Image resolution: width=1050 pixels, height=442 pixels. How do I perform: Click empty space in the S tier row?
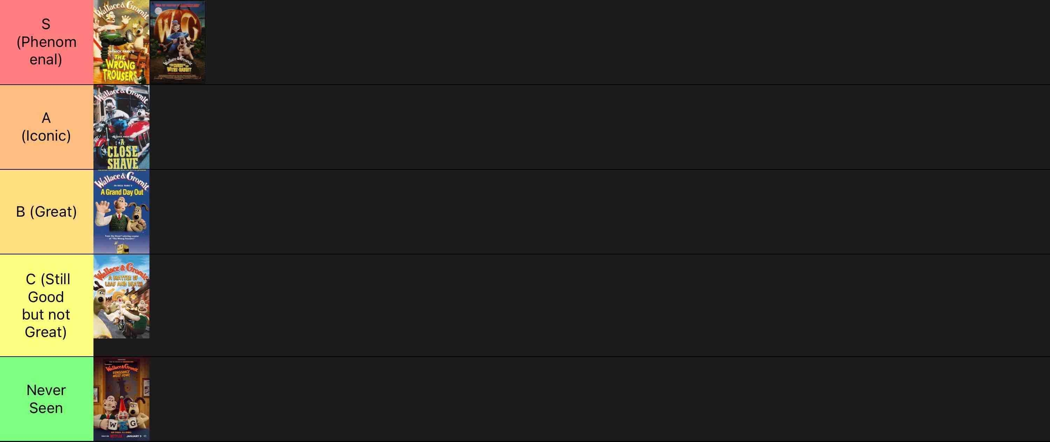[628, 42]
